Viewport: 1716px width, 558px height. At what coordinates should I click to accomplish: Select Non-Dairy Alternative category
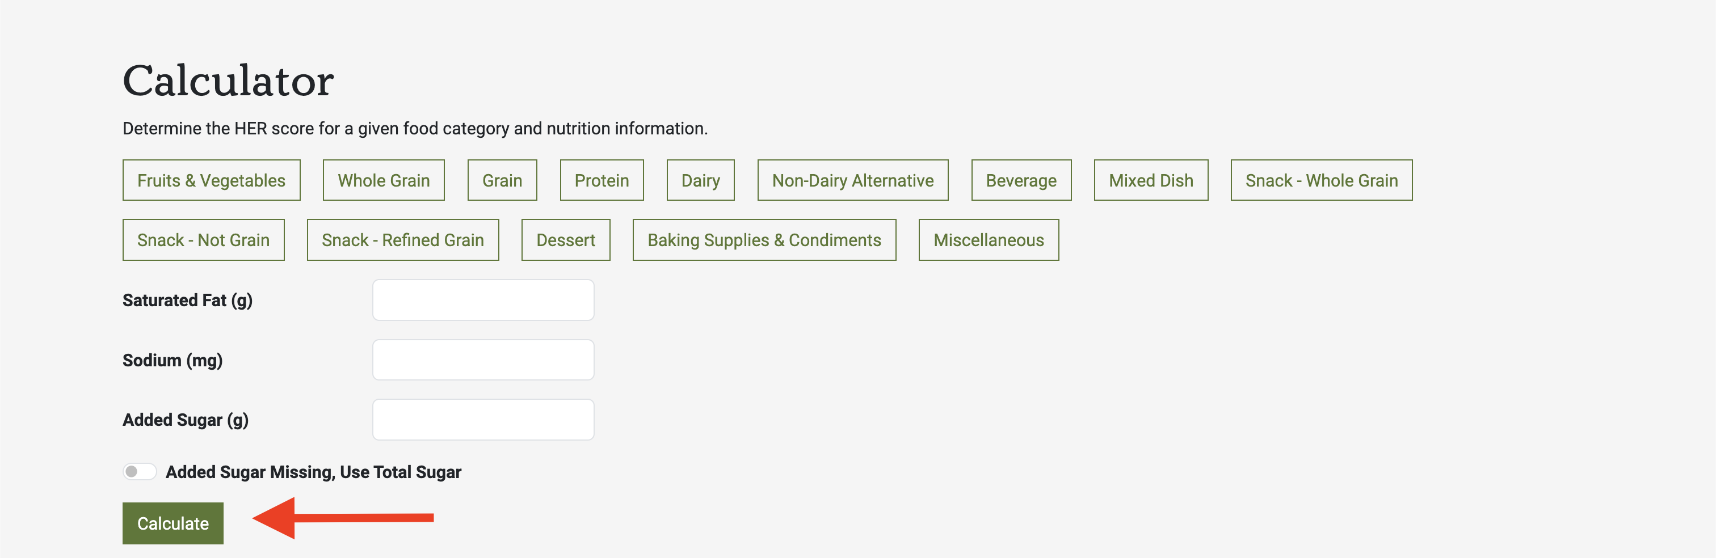853,180
